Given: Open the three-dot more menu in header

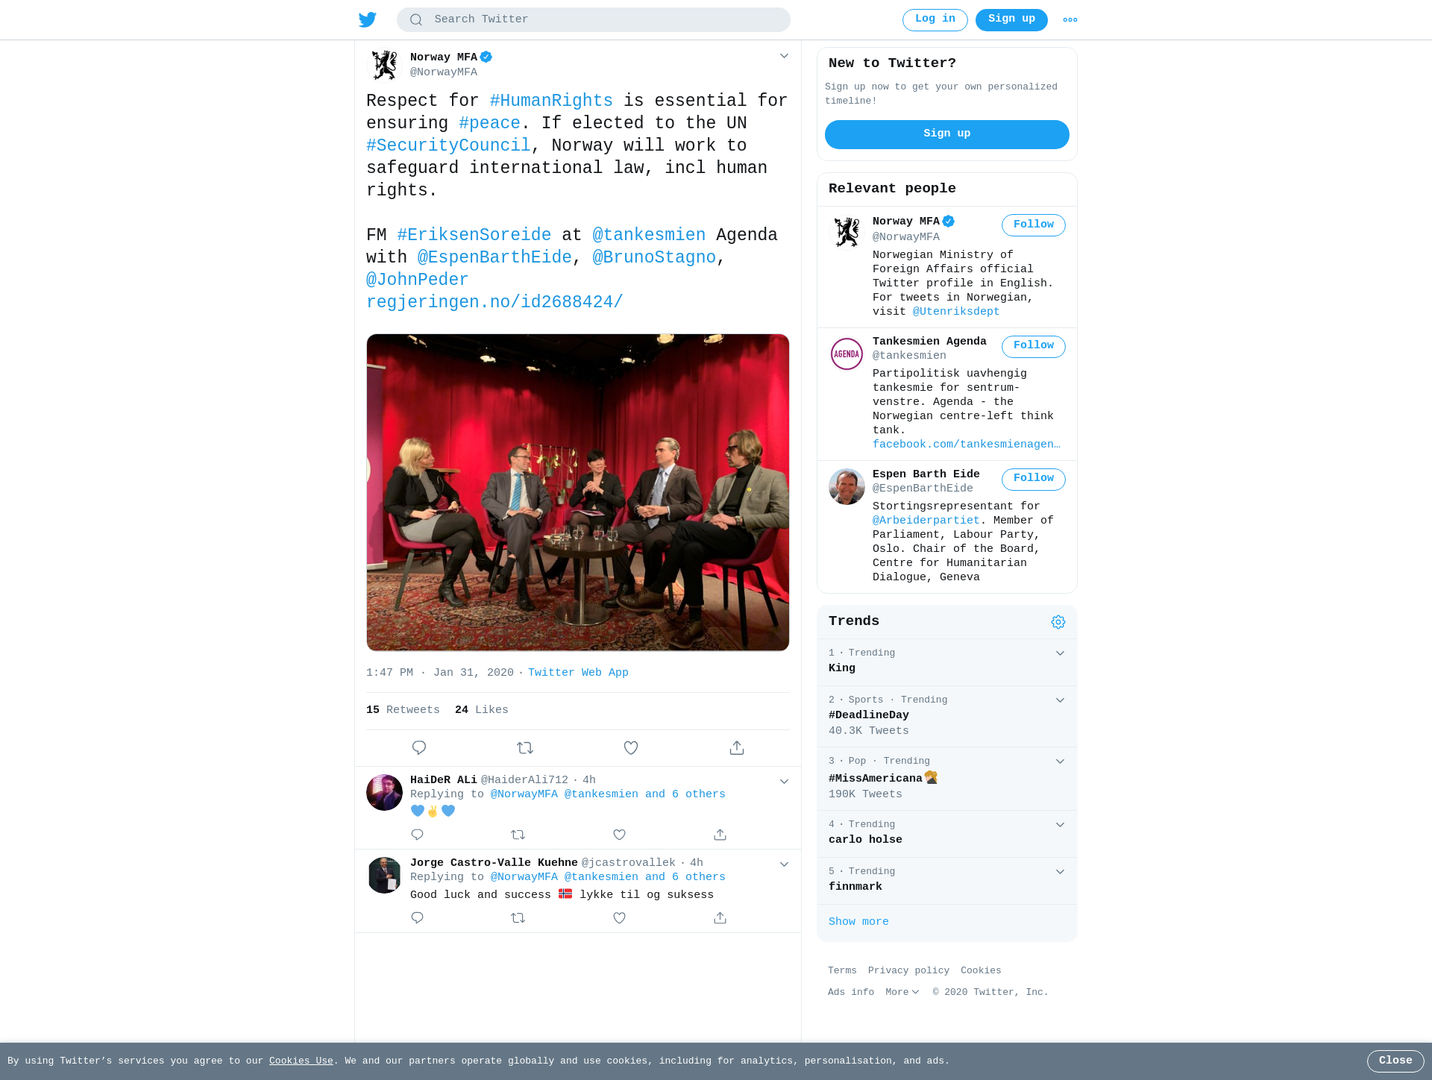Looking at the screenshot, I should [x=1070, y=20].
